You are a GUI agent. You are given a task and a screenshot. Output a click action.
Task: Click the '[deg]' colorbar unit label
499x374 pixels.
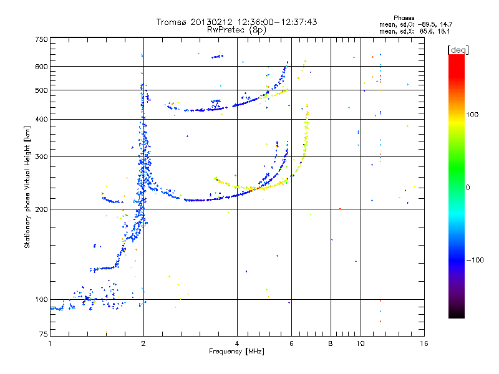pyautogui.click(x=458, y=50)
